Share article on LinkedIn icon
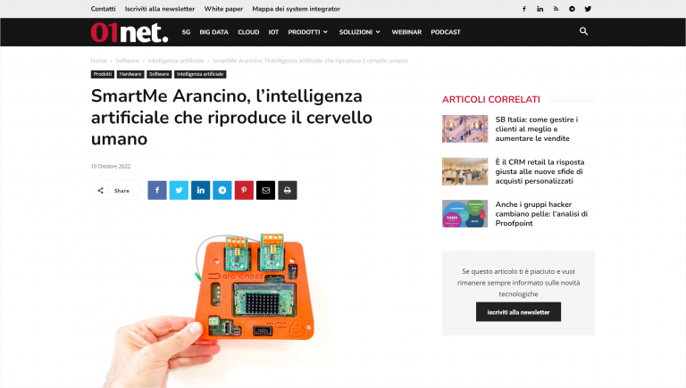Viewport: 686px width, 388px height. (x=200, y=191)
